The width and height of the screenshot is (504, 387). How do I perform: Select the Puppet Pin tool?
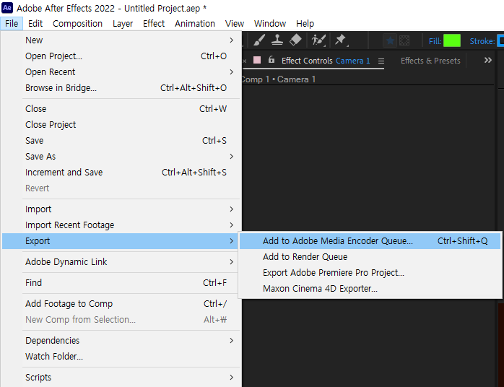coord(341,40)
